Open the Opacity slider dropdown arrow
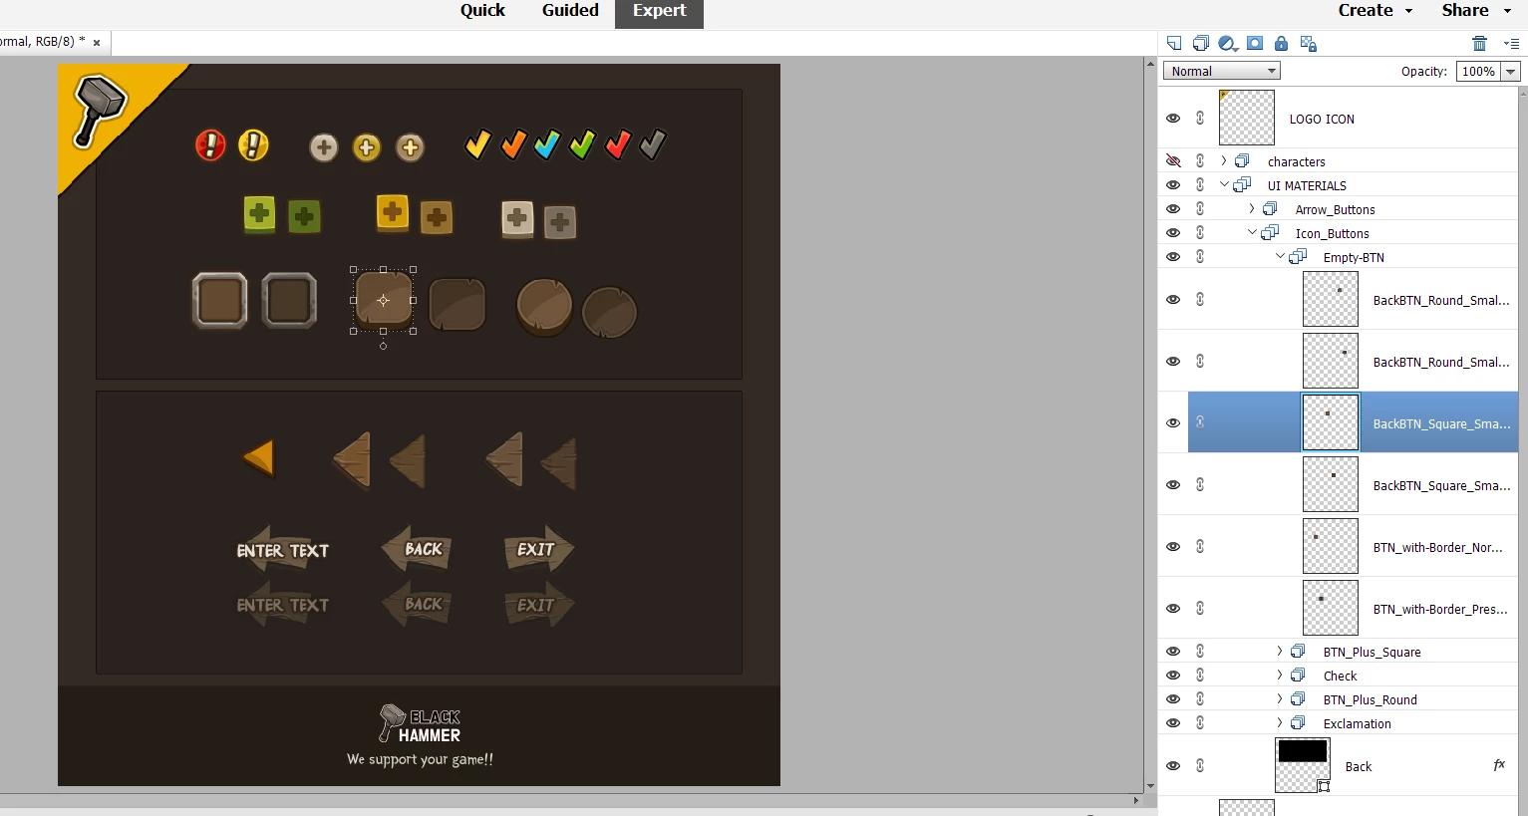 point(1511,71)
